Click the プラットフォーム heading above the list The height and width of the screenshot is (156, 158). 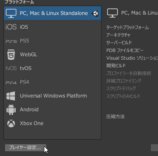[x=19, y=2]
